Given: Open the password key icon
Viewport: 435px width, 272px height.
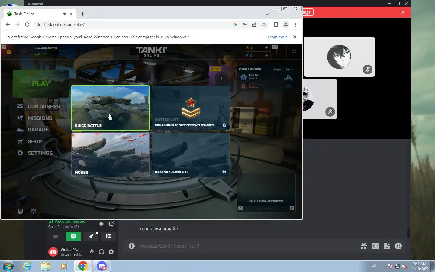Looking at the screenshot, I should click(x=245, y=24).
